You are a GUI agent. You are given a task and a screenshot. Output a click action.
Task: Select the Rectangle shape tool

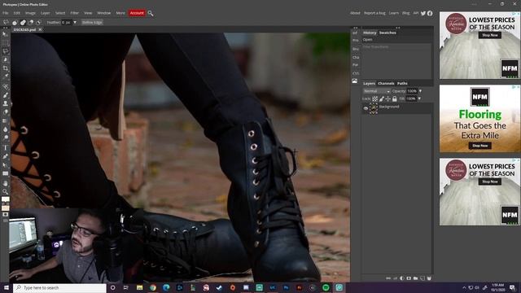(x=5, y=173)
